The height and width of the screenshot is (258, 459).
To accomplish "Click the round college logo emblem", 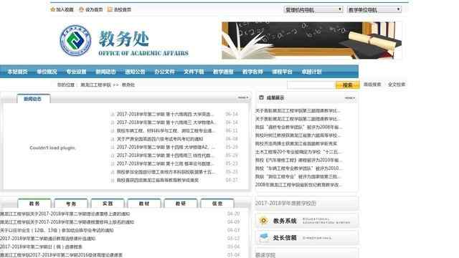I will [75, 40].
